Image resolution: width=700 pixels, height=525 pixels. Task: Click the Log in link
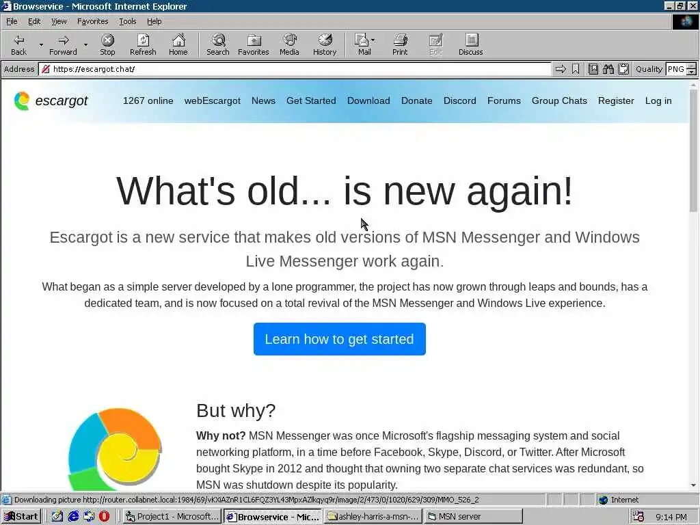(x=658, y=101)
